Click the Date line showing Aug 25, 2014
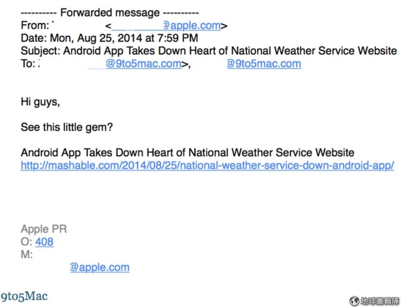 [109, 38]
